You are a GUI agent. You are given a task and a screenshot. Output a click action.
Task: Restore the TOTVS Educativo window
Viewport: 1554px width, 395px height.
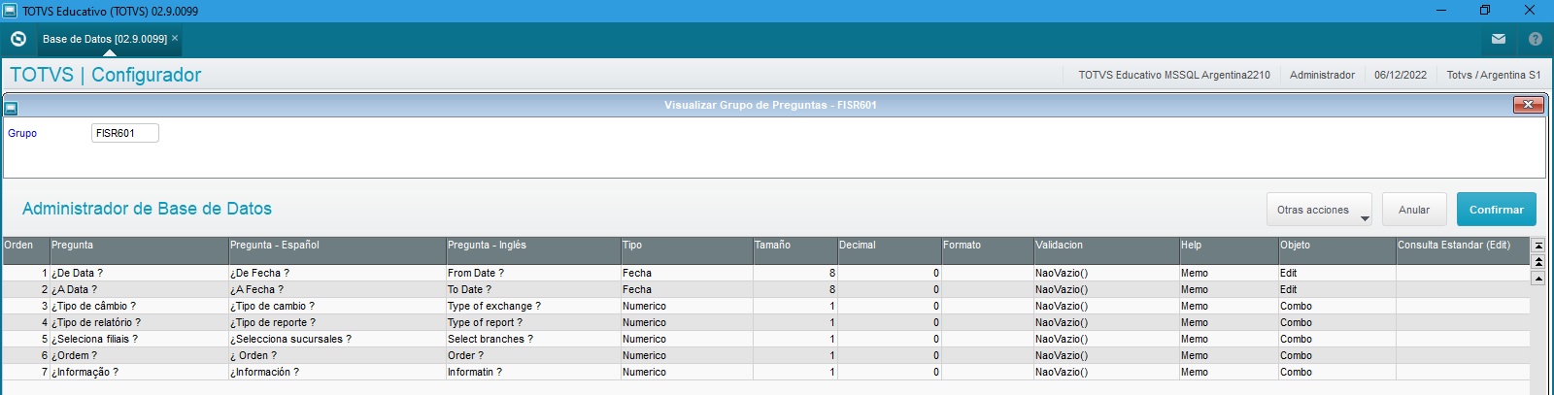coord(1485,10)
